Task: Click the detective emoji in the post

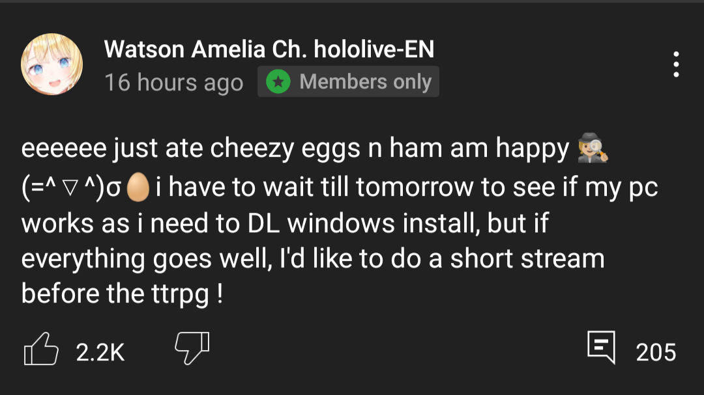Action: click(593, 150)
